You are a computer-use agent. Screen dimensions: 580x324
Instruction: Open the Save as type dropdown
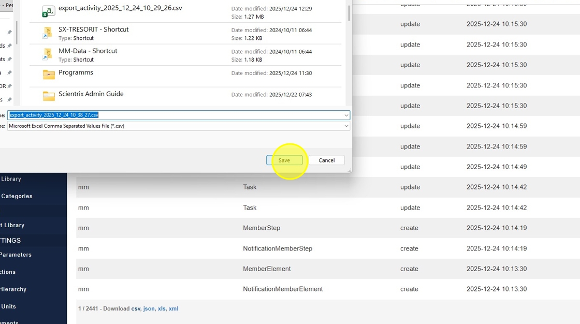click(346, 126)
